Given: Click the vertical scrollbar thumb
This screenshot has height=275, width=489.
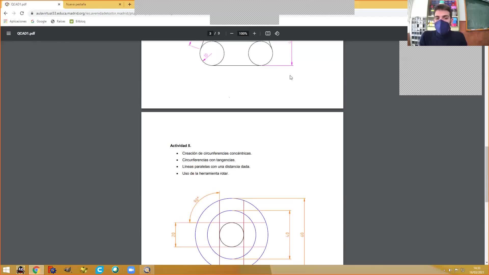Looking at the screenshot, I should tap(486, 174).
